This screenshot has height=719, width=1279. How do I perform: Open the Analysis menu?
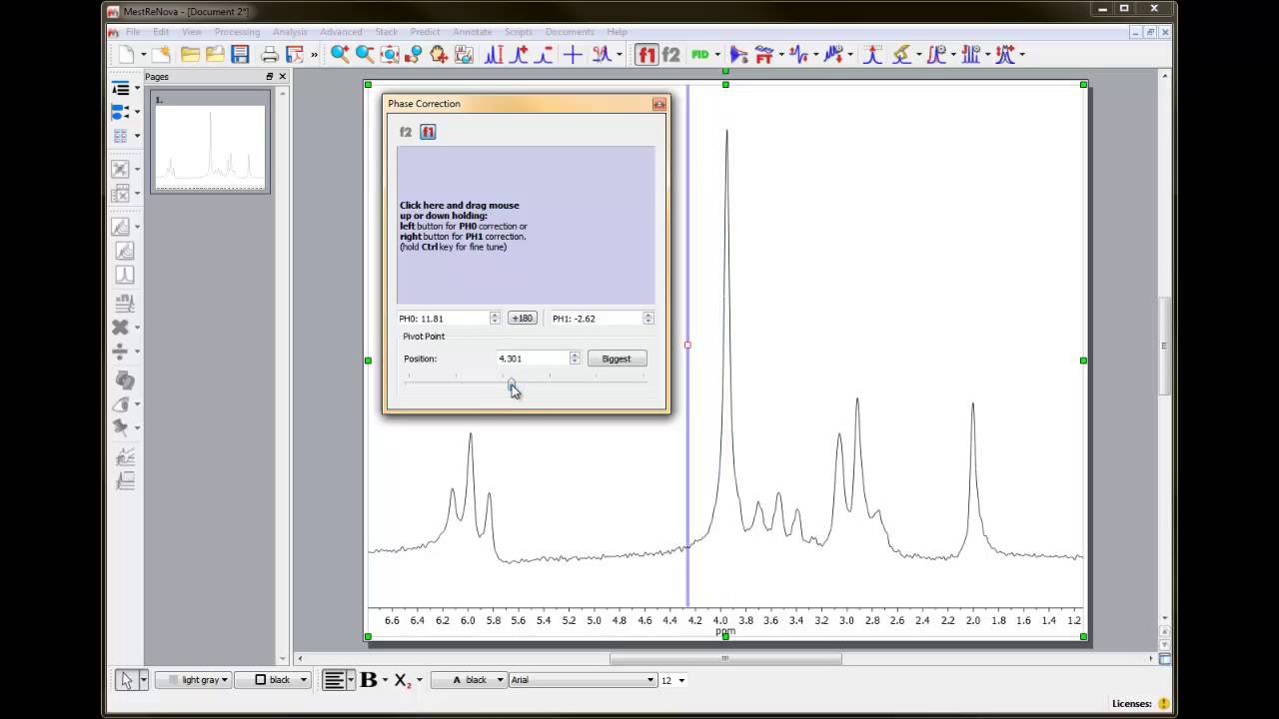[x=290, y=32]
